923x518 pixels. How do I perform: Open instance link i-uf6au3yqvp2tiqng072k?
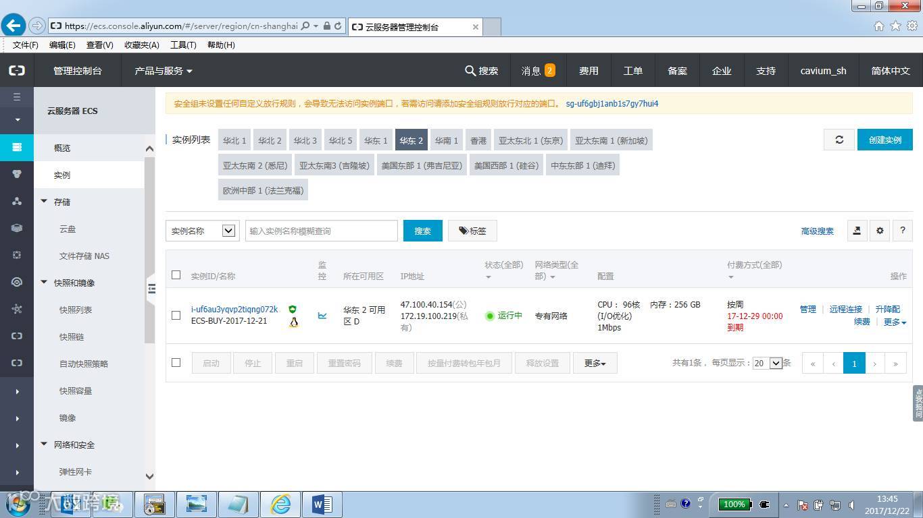[x=234, y=310]
